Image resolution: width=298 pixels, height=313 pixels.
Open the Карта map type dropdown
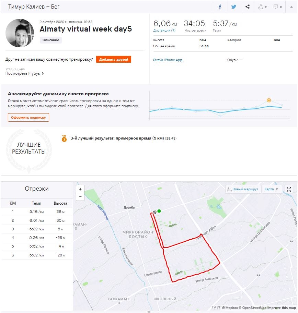271,189
